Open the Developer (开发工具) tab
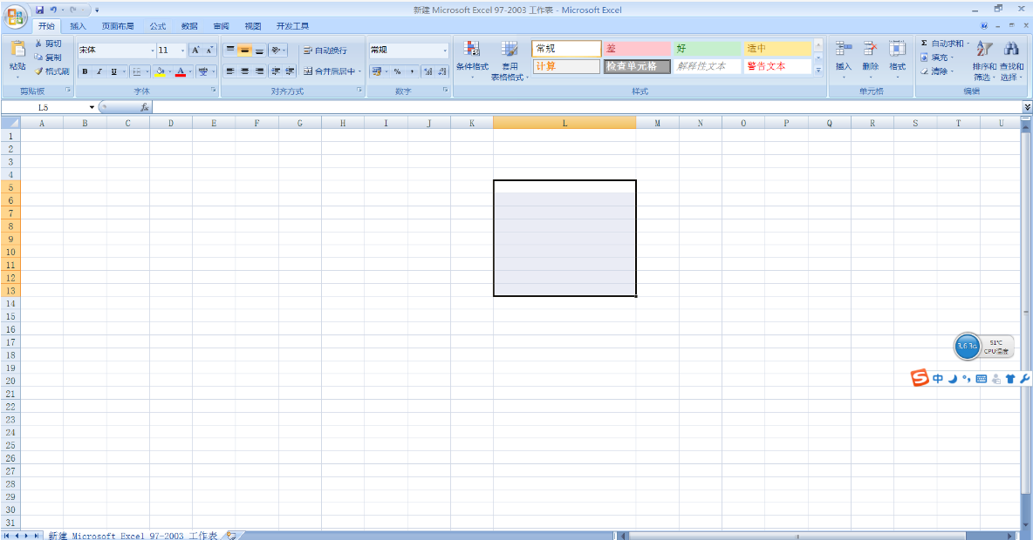 tap(292, 26)
